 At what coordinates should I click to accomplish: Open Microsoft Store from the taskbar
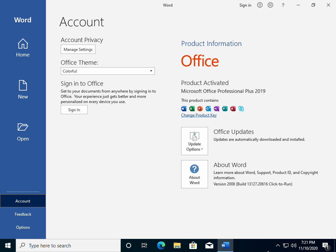pyautogui.click(x=193, y=245)
